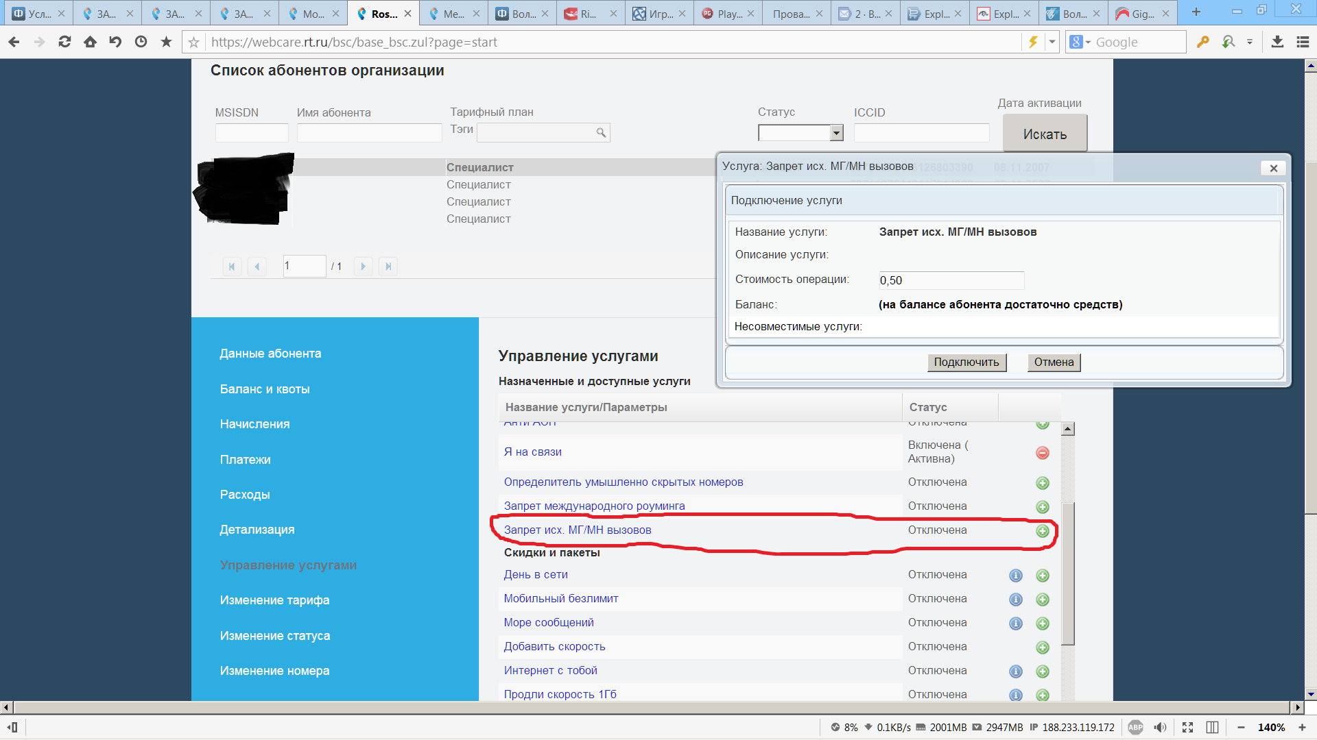Go to browser home page icon

(90, 42)
